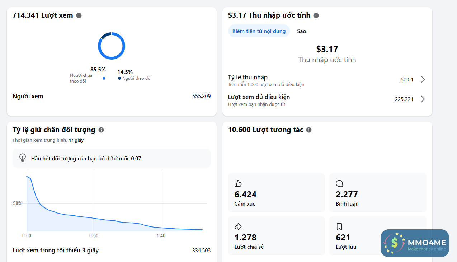This screenshot has height=262, width=457.
Task: Expand Tỷ lệ thu nhập chevron arrow
Action: point(423,79)
